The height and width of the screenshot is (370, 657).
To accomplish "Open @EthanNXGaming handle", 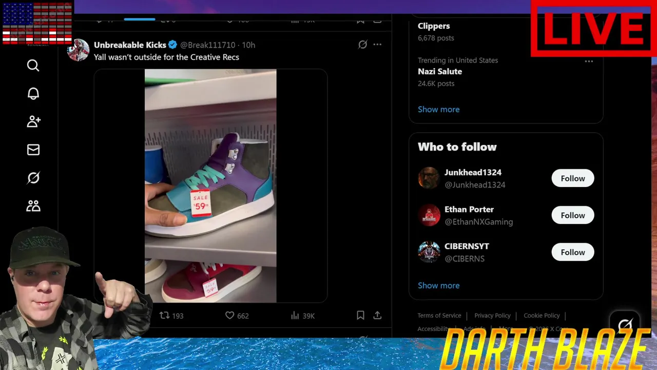I will click(x=478, y=221).
